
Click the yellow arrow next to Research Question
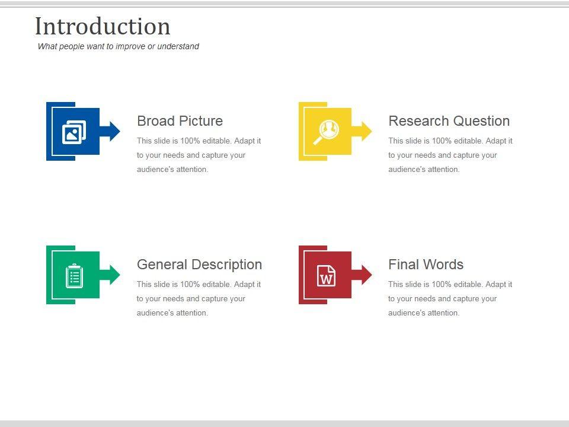click(x=362, y=131)
